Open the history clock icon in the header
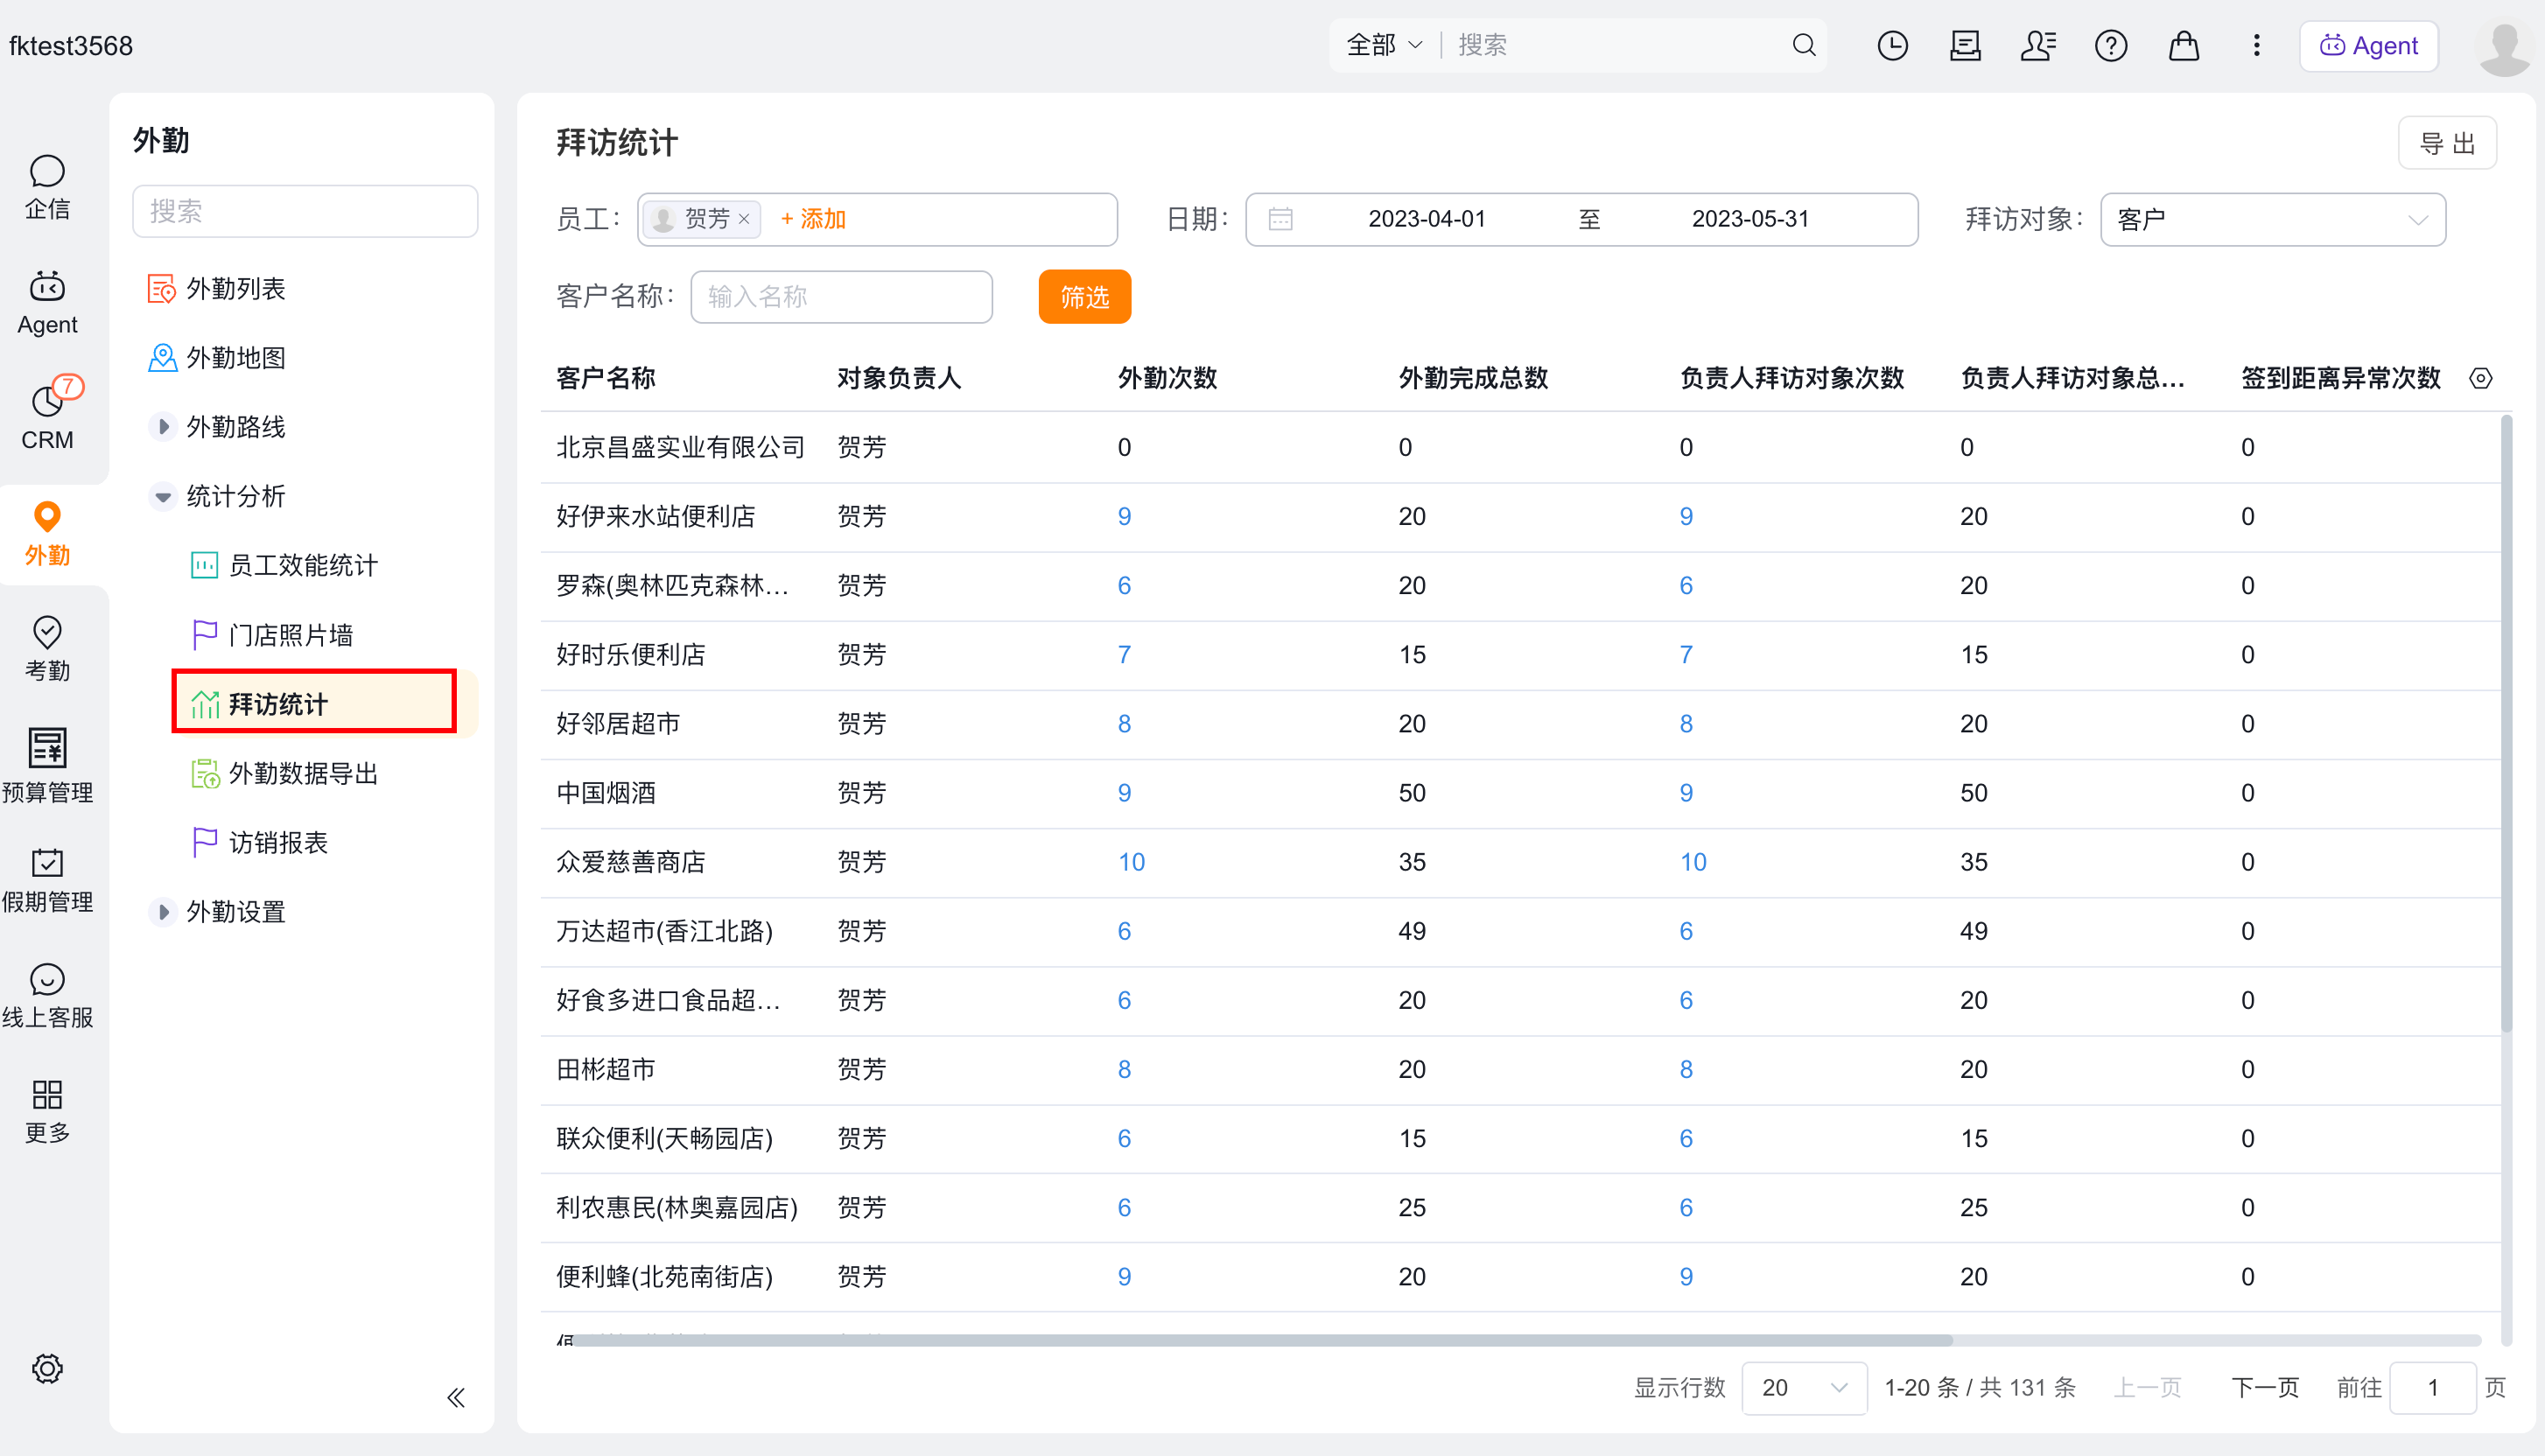Screen dimensions: 2545x1456 pos(1892,45)
